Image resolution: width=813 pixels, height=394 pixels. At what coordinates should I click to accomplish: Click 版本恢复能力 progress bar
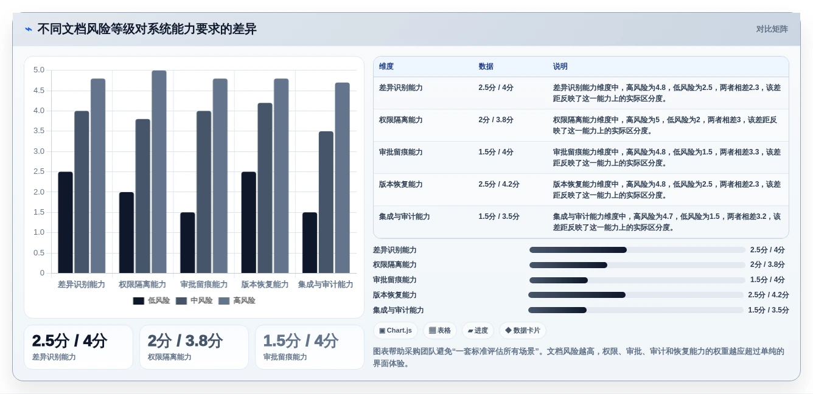[636, 295]
